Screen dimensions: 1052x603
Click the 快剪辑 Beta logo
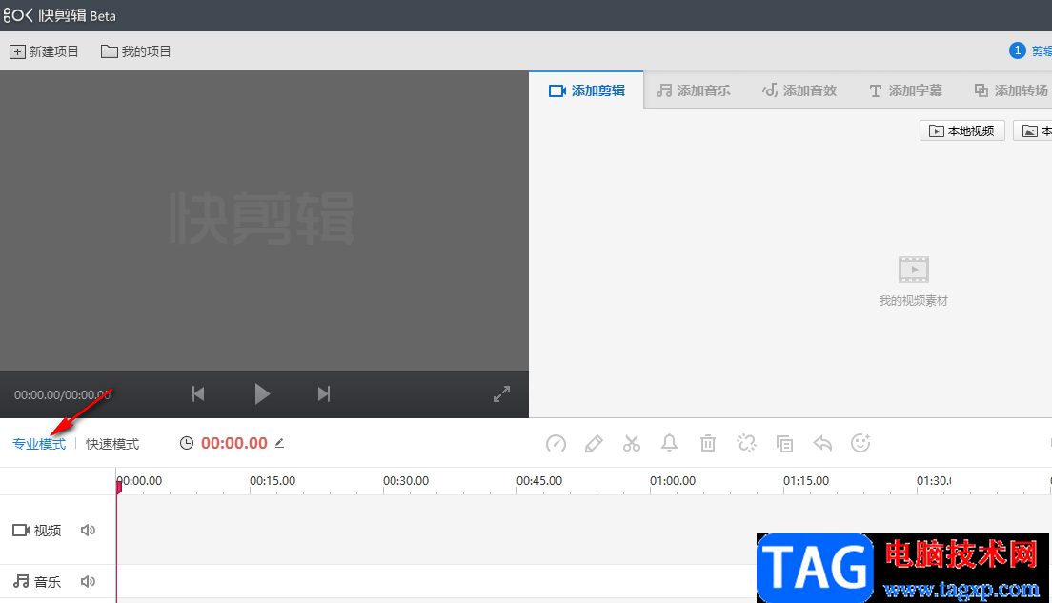tap(59, 15)
